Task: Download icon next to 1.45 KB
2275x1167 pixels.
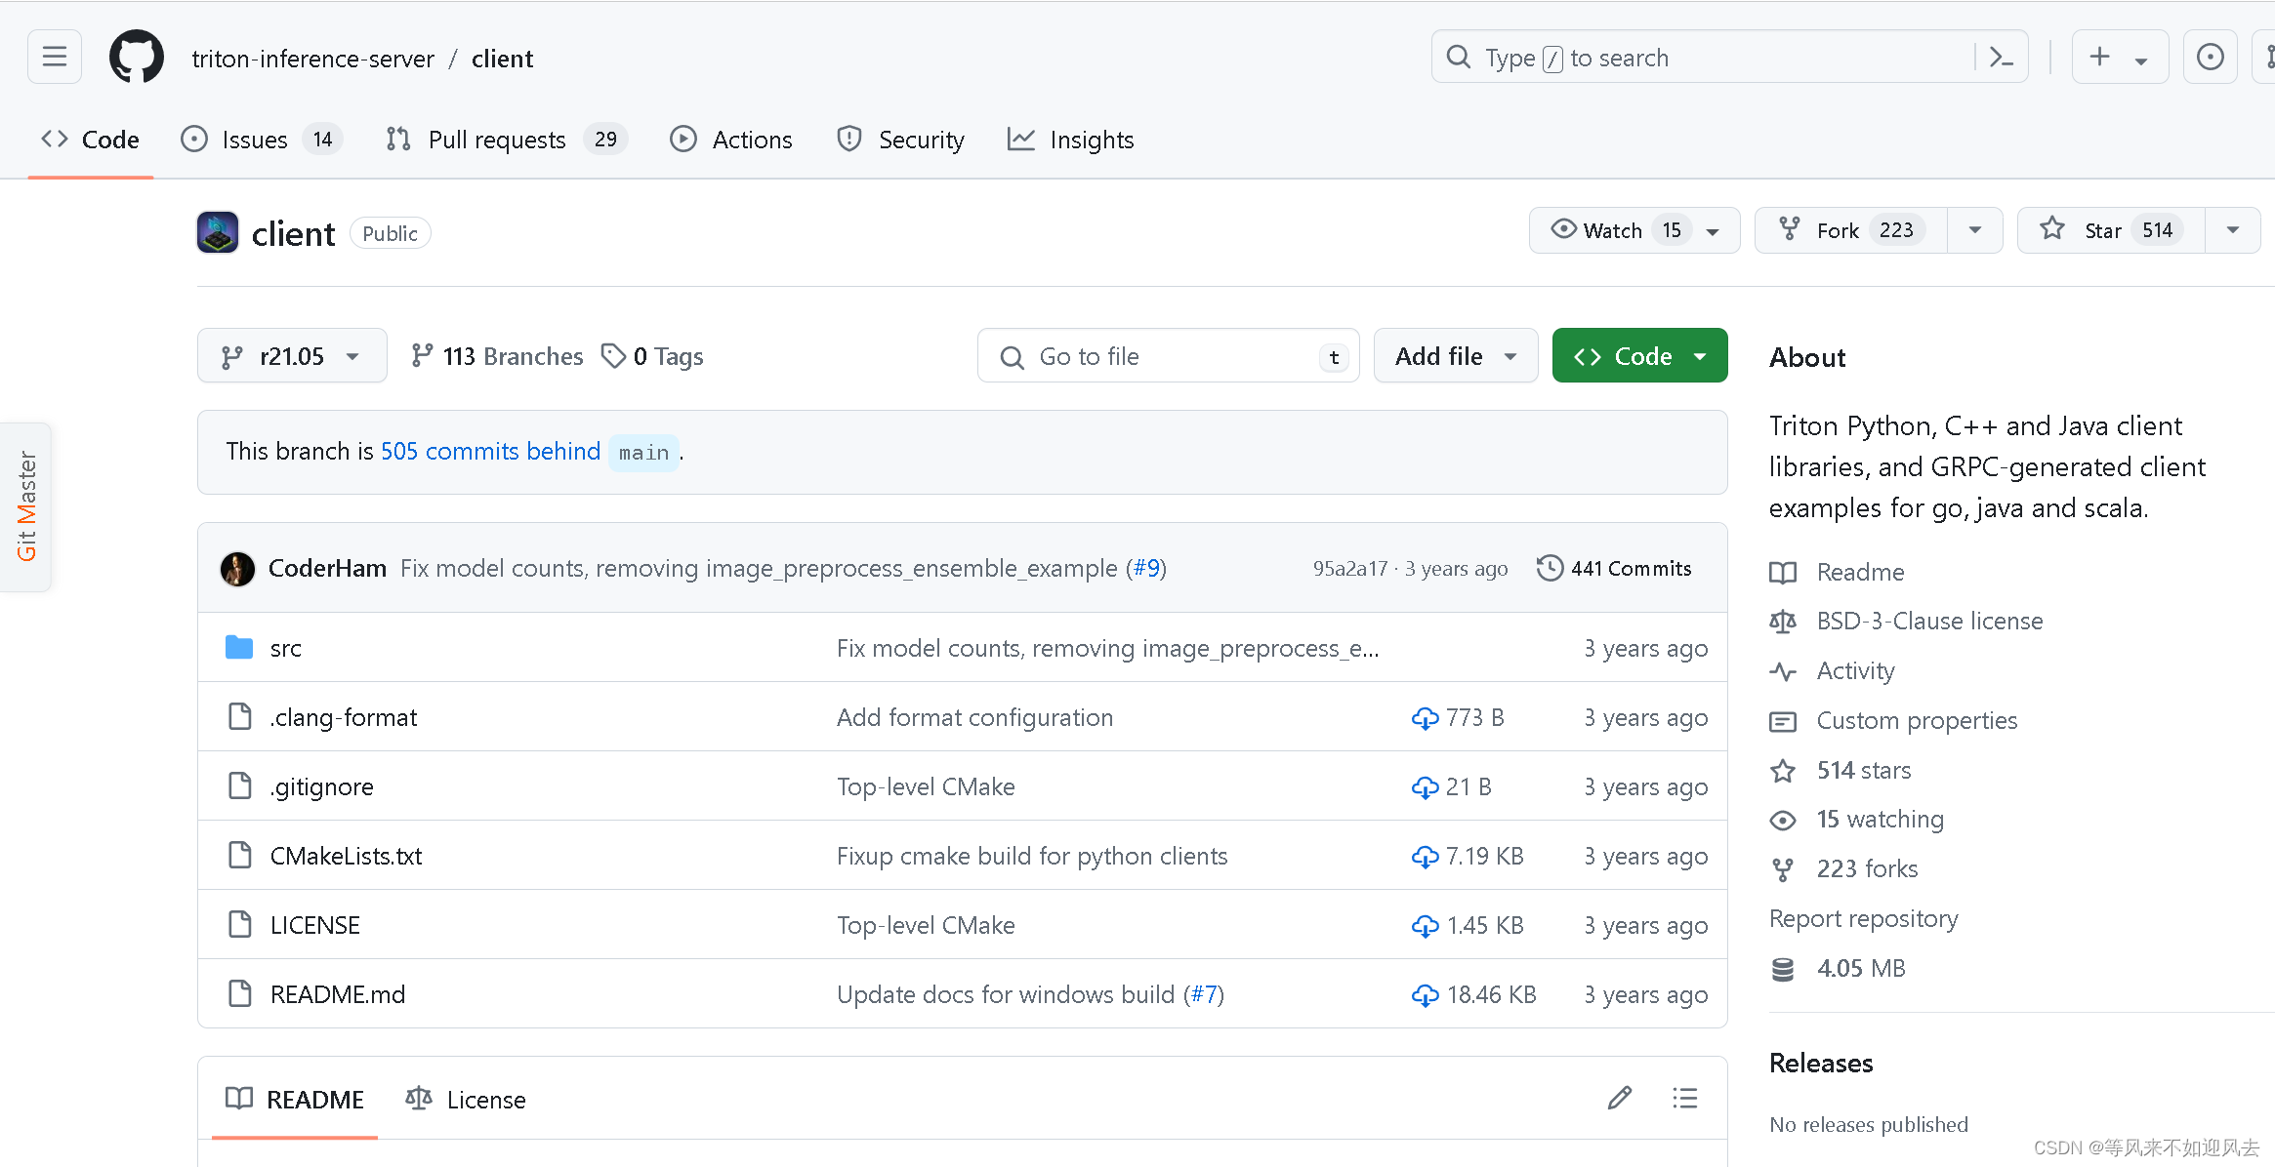Action: 1425,926
